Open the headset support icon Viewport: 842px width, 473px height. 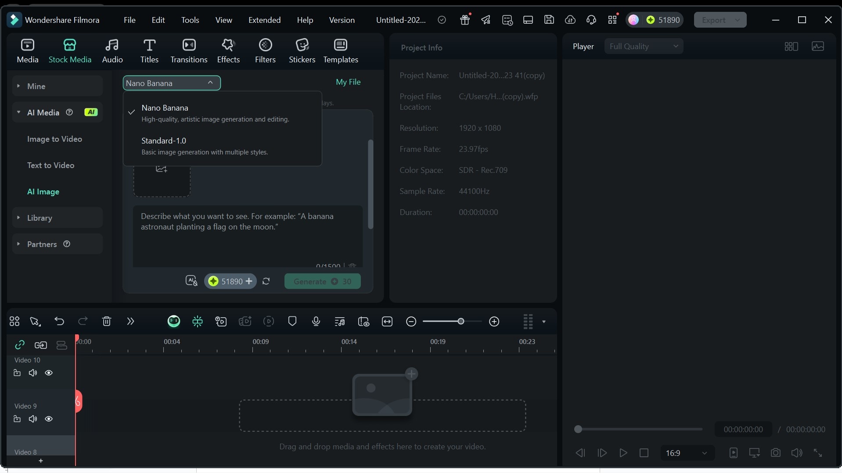[591, 20]
